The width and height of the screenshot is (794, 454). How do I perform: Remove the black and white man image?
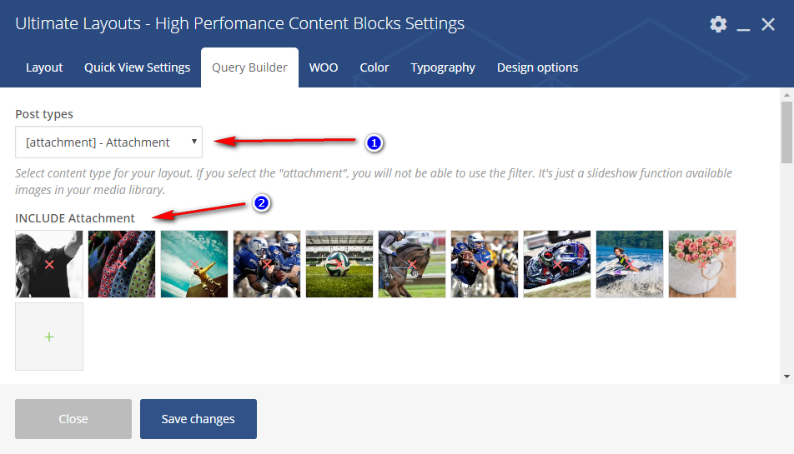(x=49, y=264)
